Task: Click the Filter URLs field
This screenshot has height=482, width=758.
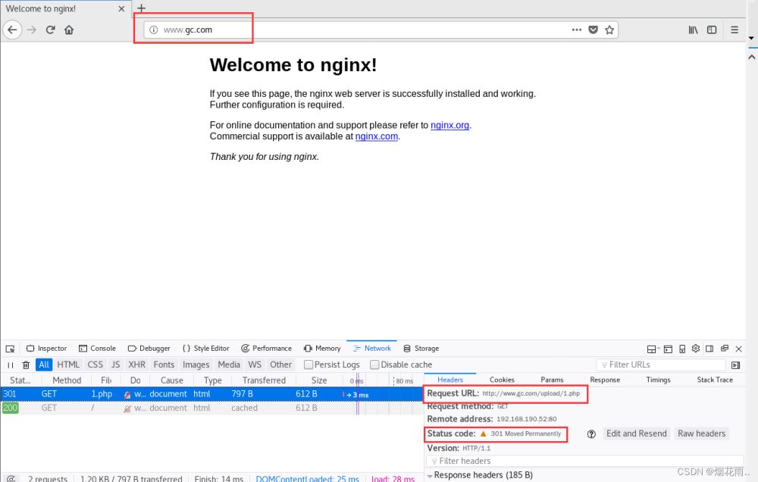Action: point(661,365)
